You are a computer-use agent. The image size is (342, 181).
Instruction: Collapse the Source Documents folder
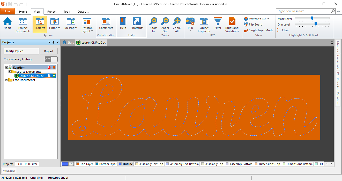tap(10, 72)
